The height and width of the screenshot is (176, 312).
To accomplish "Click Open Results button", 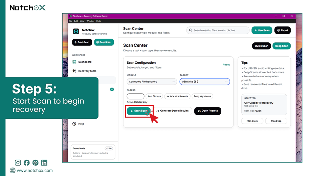I will 208,111.
